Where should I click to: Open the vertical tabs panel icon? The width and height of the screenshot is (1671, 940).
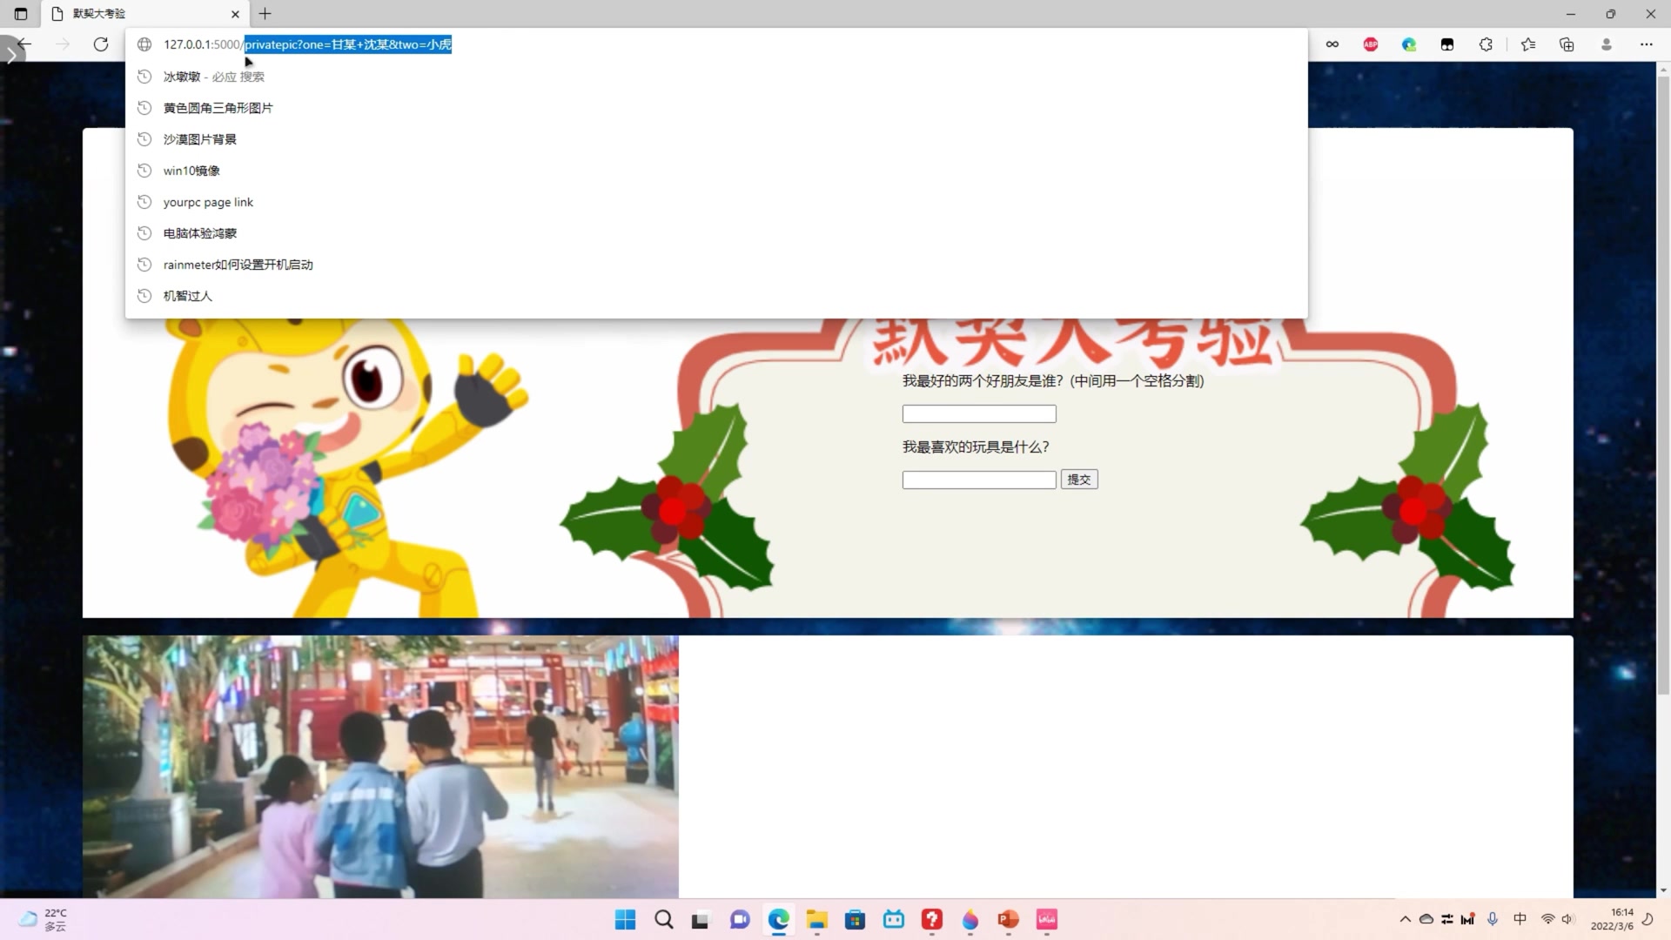tap(21, 14)
